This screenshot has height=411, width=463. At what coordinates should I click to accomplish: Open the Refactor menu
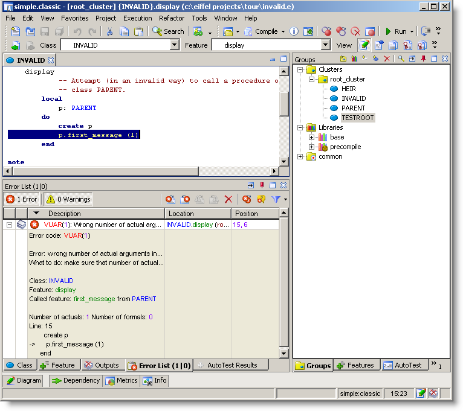pyautogui.click(x=172, y=18)
